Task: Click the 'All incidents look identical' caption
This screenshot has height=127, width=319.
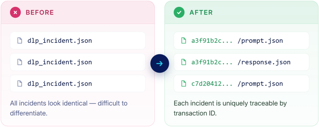Action: pos(69,108)
